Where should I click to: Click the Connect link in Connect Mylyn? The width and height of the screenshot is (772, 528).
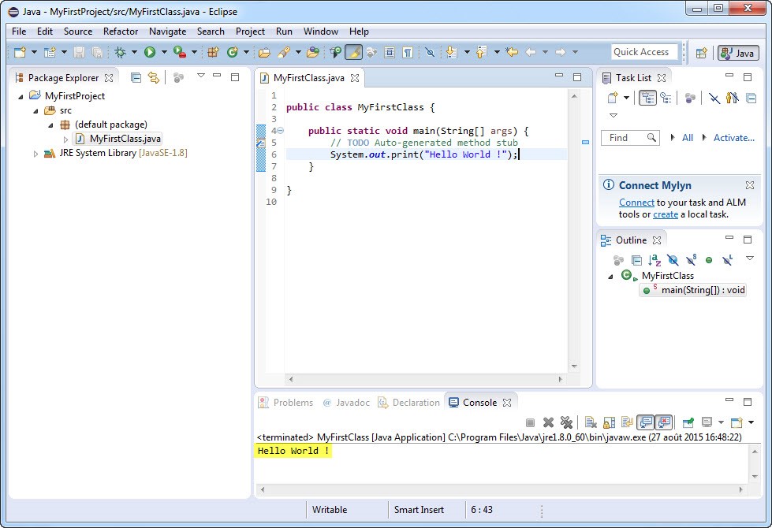(x=636, y=202)
